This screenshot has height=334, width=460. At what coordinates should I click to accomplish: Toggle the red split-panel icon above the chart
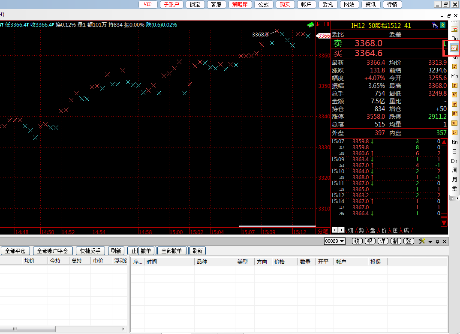tap(327, 24)
